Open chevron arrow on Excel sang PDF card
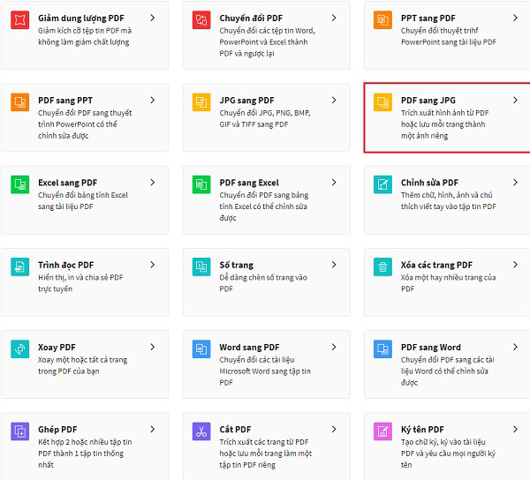The width and height of the screenshot is (530, 480). coord(153,183)
